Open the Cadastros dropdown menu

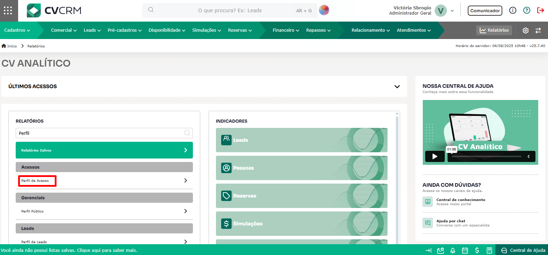pyautogui.click(x=17, y=30)
